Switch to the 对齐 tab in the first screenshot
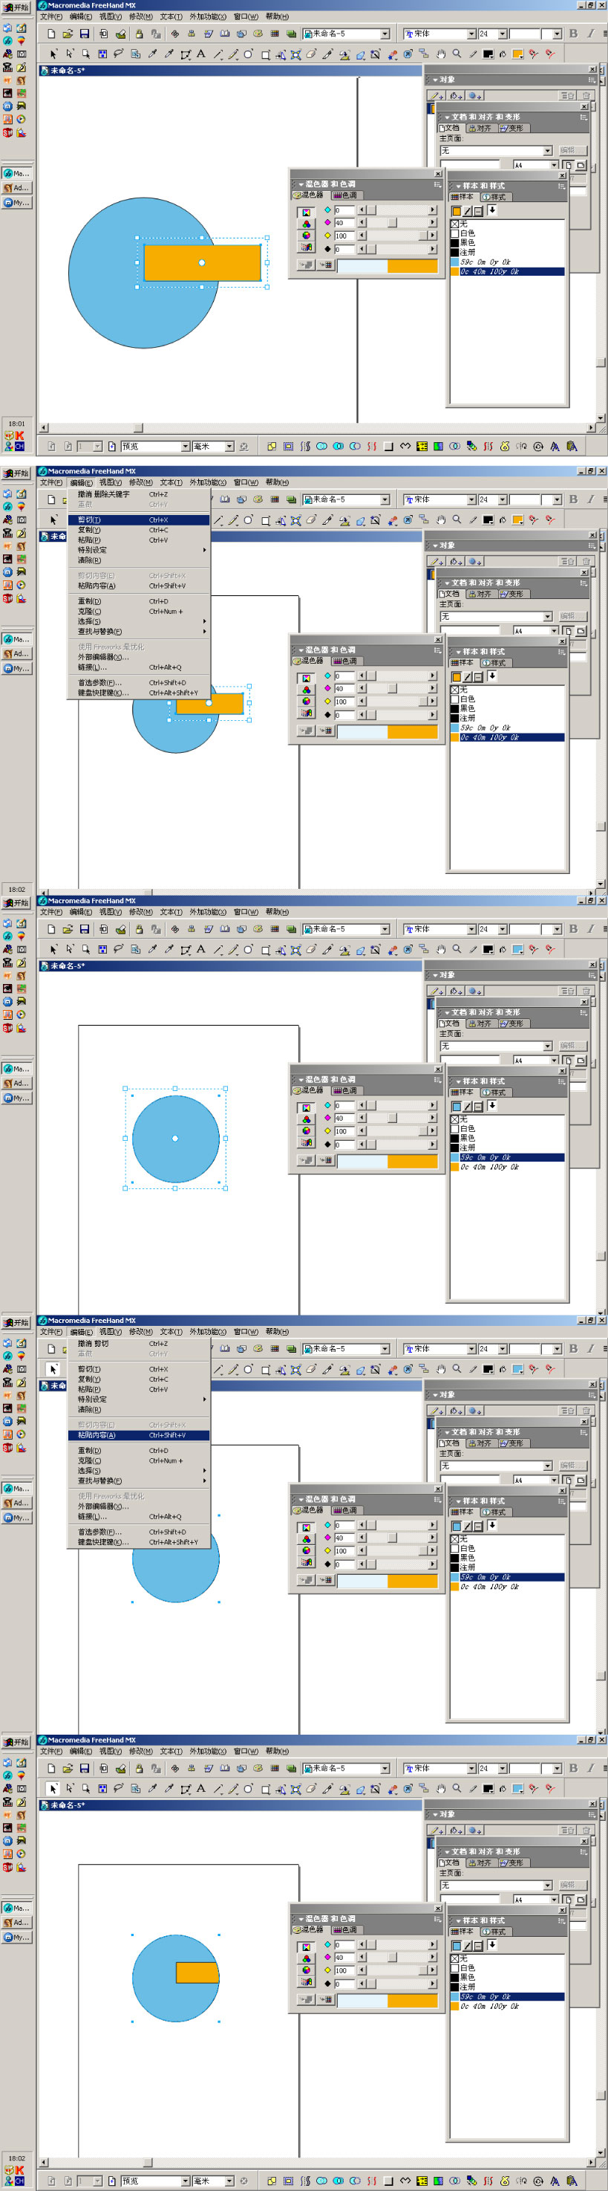This screenshot has height=2191, width=608. tap(480, 129)
